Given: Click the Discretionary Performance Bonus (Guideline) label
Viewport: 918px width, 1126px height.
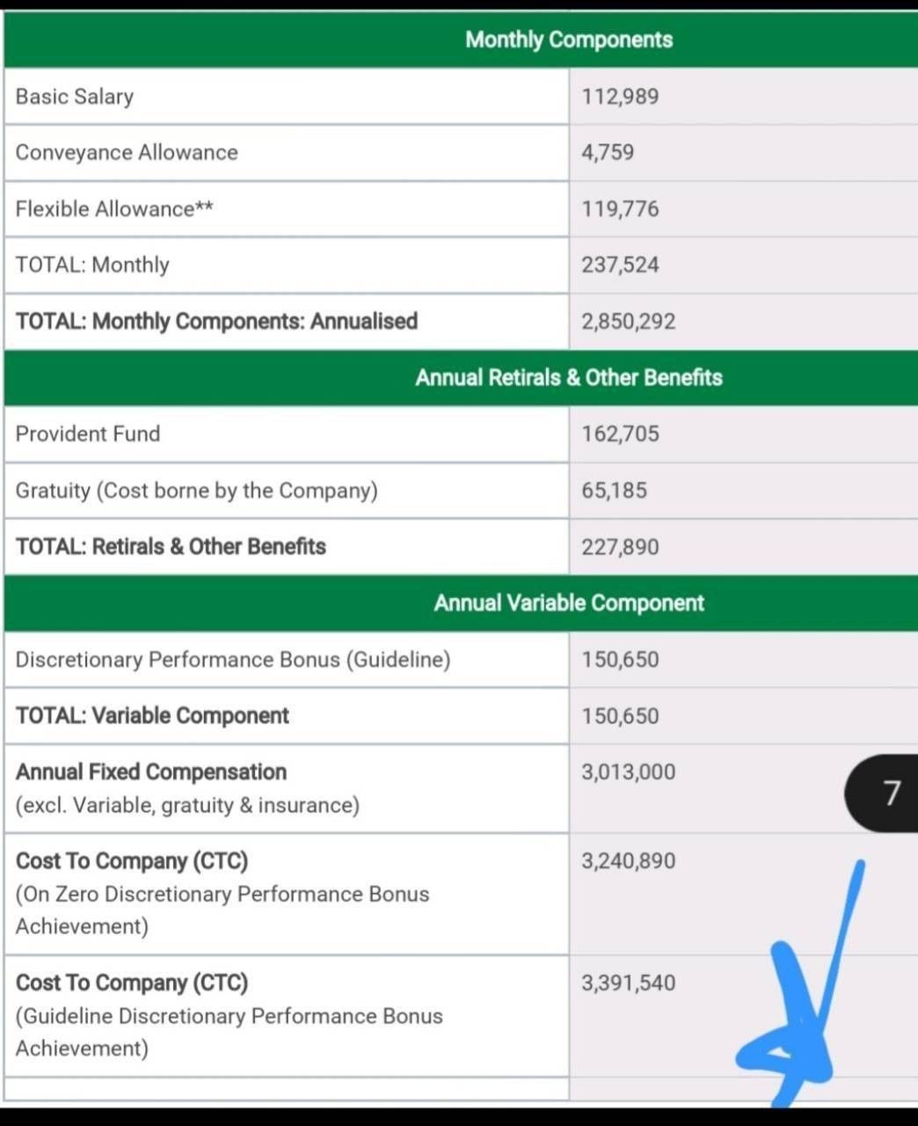Looking at the screenshot, I should coord(233,659).
